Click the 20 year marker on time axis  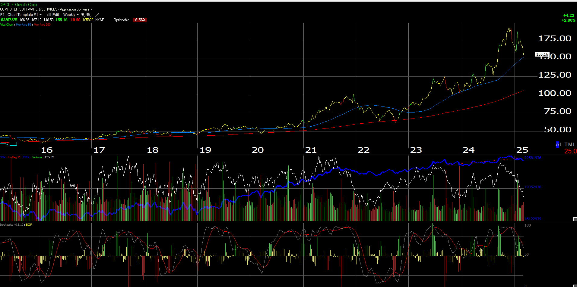258,150
